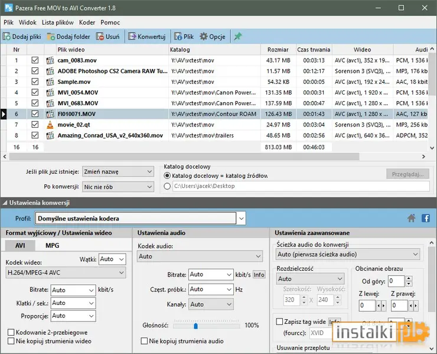Click the Przeglądaj... browse button
437x354 pixels.
coord(407,174)
